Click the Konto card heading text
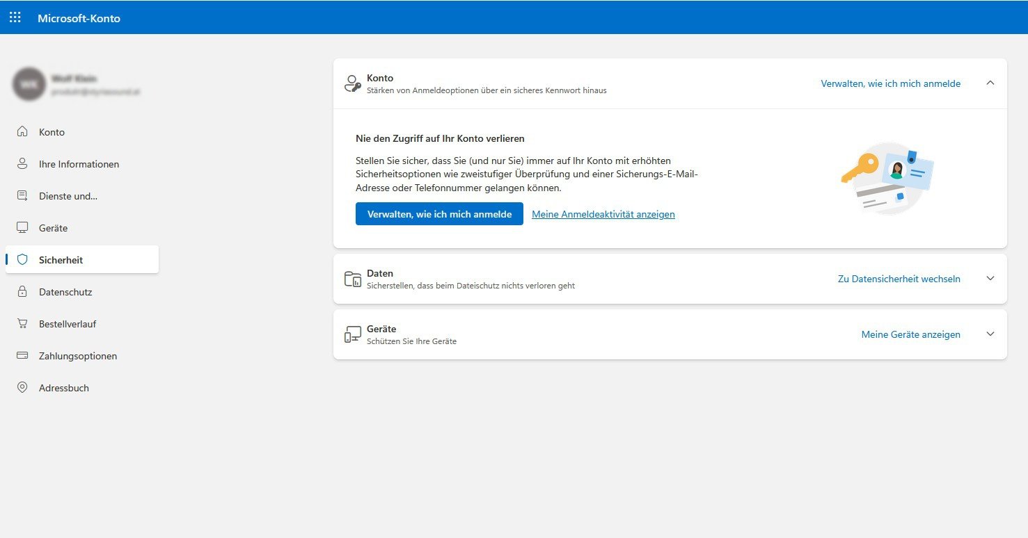 tap(380, 78)
